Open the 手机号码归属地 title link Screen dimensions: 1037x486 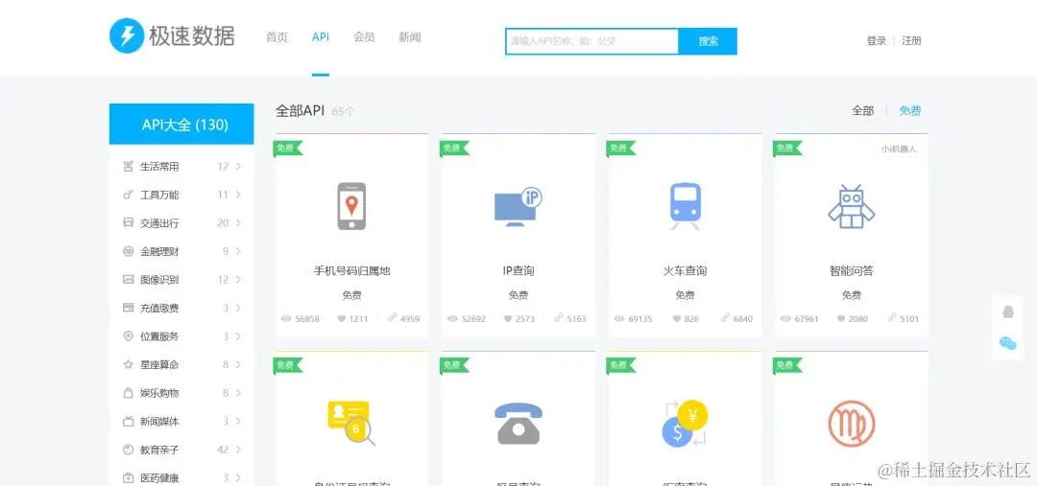pos(351,270)
